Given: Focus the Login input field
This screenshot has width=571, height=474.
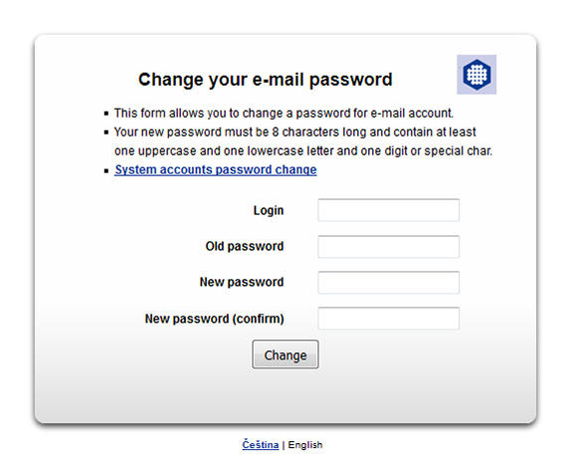Looking at the screenshot, I should (x=389, y=210).
